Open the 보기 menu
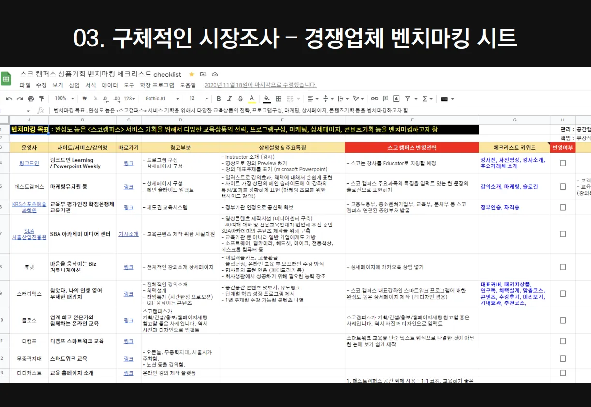591x407 pixels. pyautogui.click(x=58, y=85)
